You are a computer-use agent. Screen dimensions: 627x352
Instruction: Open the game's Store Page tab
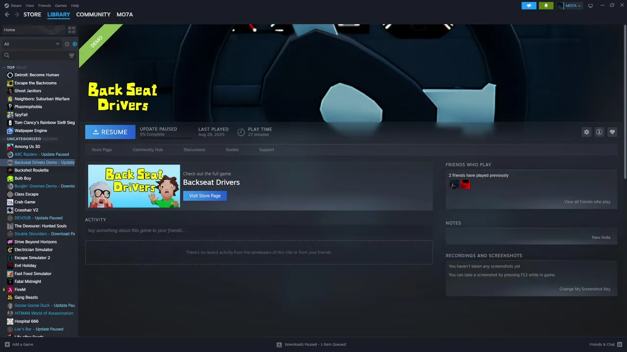click(102, 150)
